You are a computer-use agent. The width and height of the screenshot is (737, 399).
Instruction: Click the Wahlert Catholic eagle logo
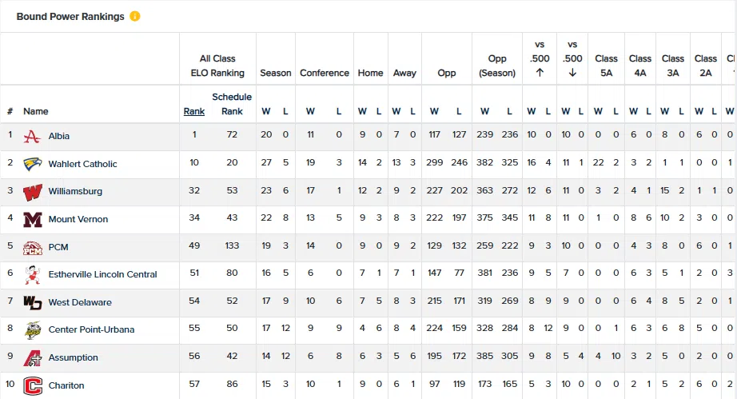(x=32, y=164)
